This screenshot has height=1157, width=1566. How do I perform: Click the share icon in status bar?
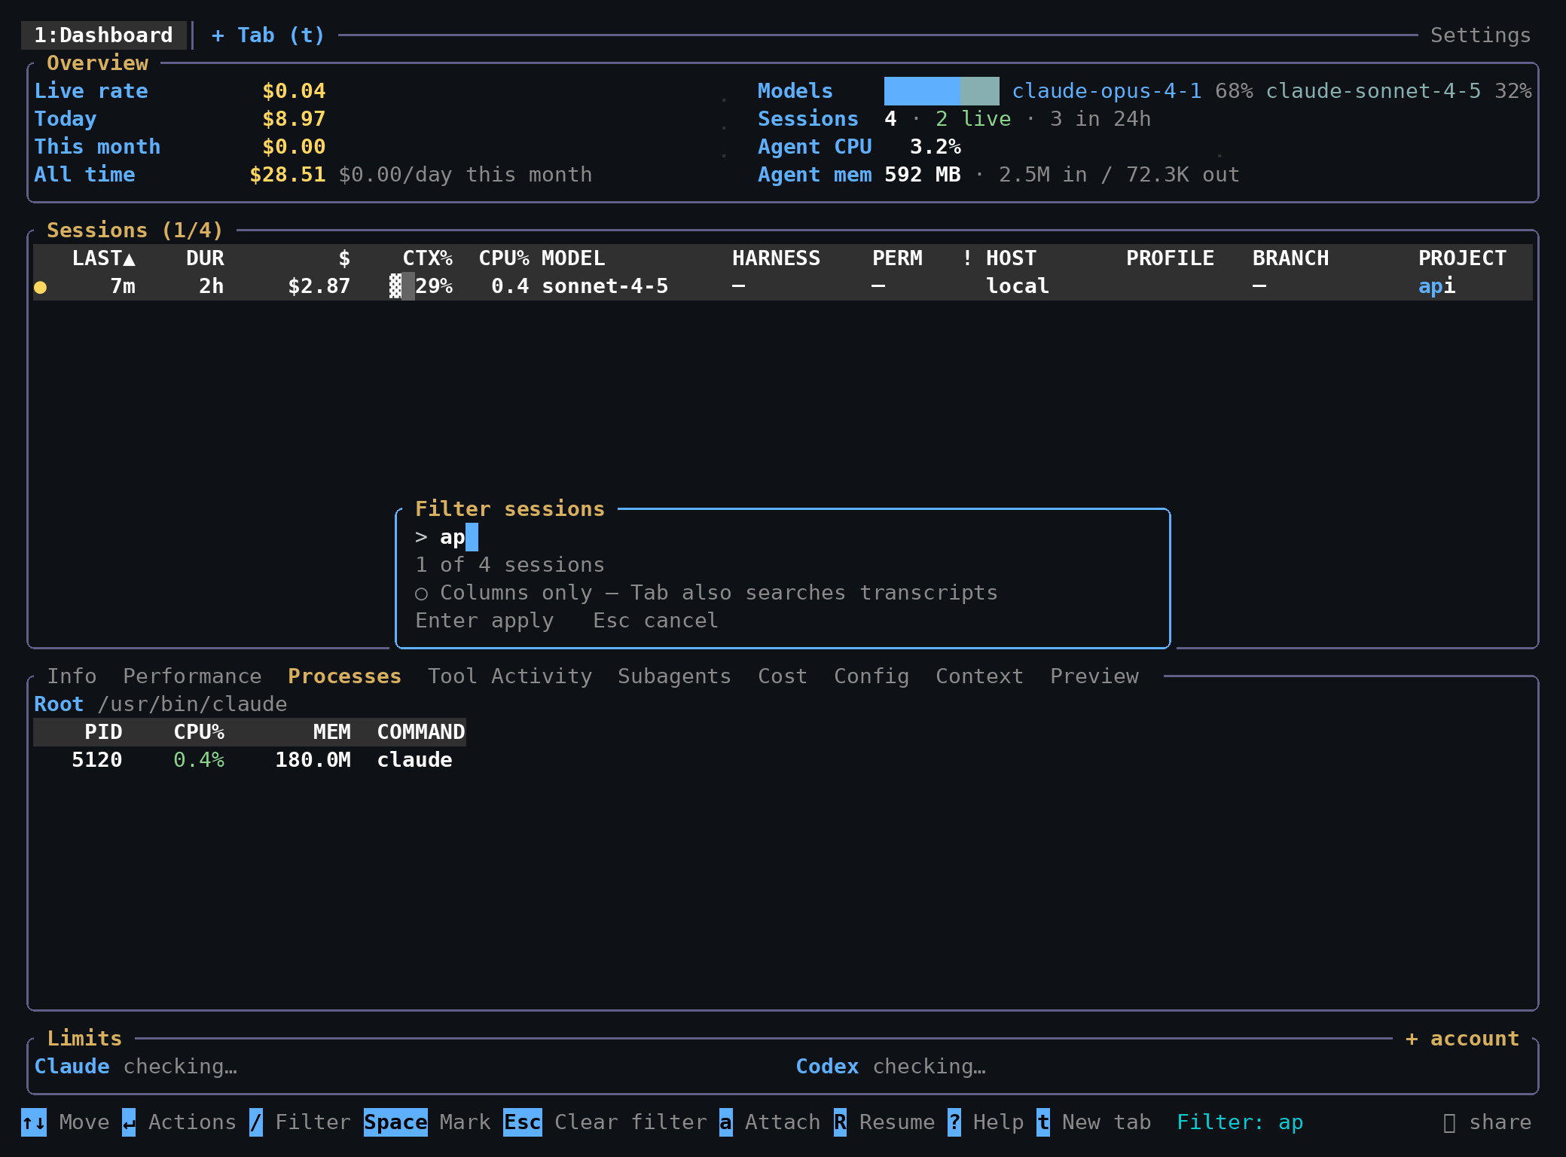click(1449, 1122)
